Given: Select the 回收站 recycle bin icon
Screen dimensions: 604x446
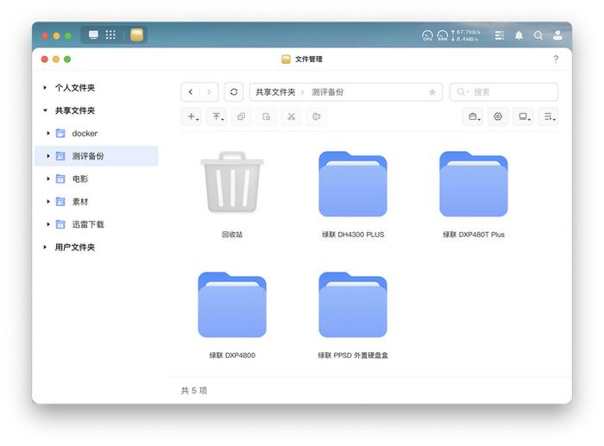Looking at the screenshot, I should pyautogui.click(x=232, y=182).
